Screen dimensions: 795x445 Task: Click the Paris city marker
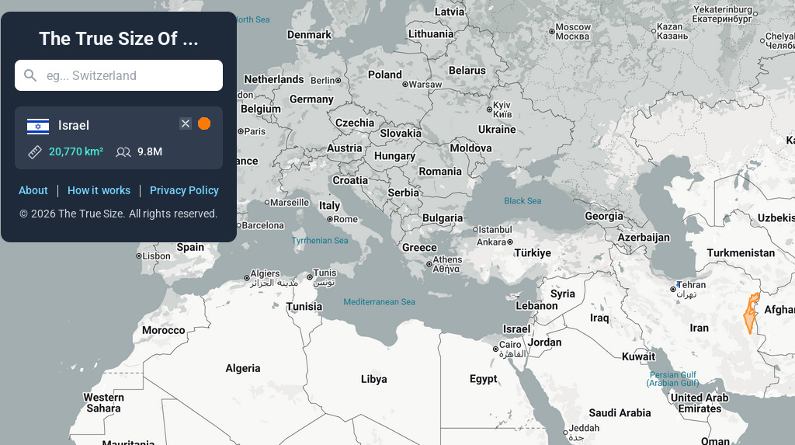point(241,131)
